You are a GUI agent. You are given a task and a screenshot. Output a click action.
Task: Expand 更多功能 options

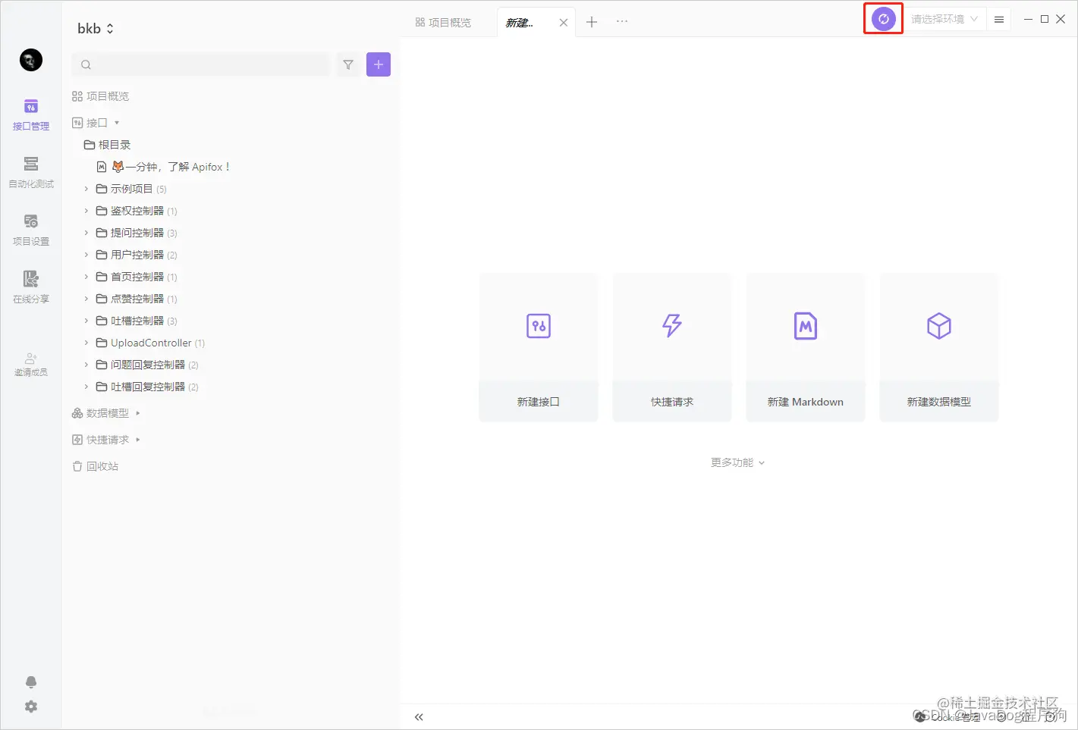737,462
